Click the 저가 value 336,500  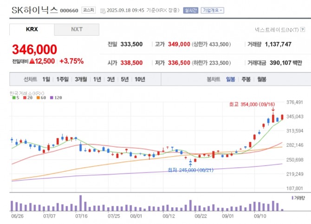pos(179,63)
